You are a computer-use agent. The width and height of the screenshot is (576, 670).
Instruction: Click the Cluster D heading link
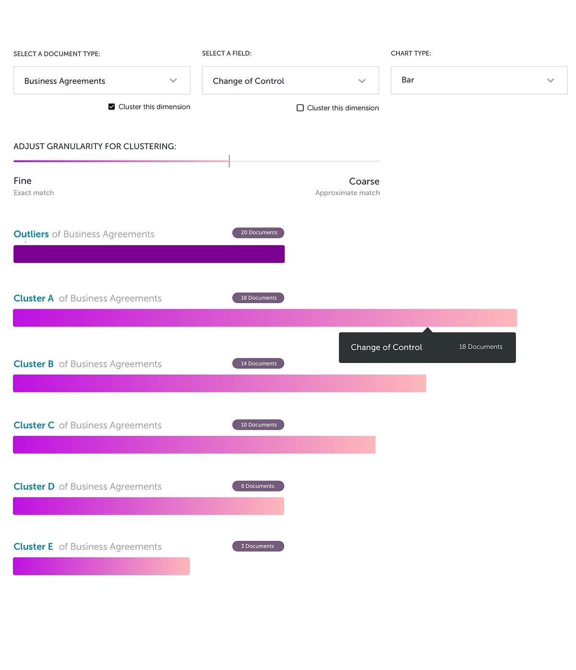click(34, 487)
